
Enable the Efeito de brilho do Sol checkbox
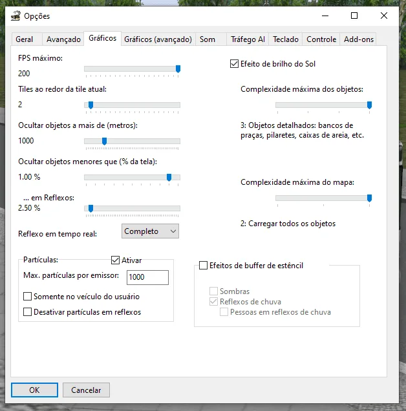[x=234, y=64]
